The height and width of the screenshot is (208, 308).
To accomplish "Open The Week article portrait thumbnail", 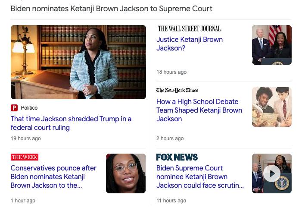I will (x=126, y=173).
